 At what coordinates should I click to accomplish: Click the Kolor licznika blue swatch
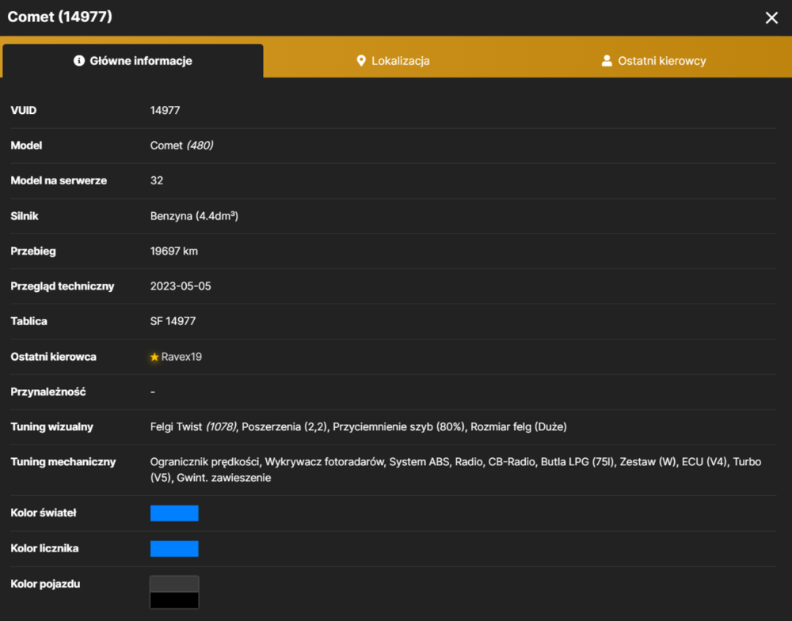point(174,548)
